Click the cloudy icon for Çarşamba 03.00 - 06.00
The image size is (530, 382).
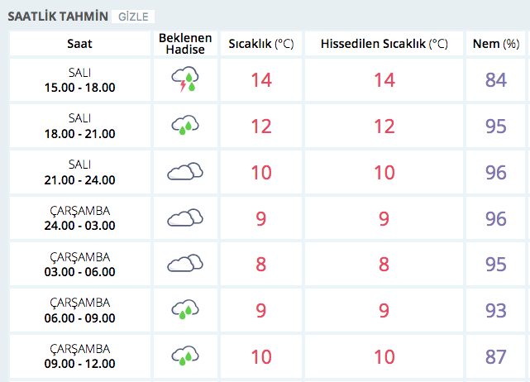(x=185, y=264)
